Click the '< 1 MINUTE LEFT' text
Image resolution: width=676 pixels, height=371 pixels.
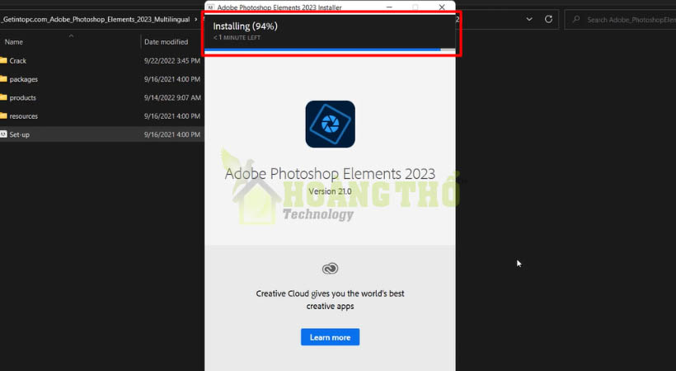pos(237,38)
